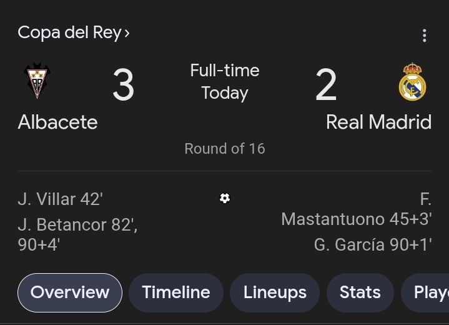Select scorer J. Villar 42'
The width and height of the screenshot is (449, 325).
point(60,199)
